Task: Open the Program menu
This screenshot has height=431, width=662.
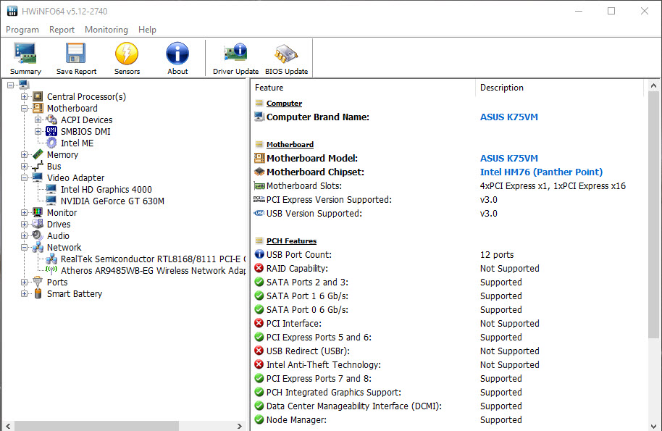Action: 22,30
